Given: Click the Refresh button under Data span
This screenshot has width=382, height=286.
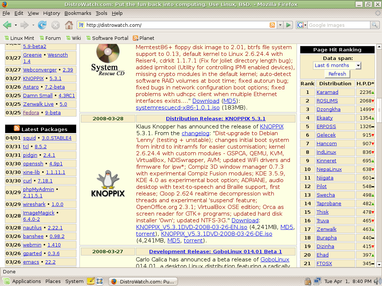Looking at the screenshot, I should click(337, 74).
